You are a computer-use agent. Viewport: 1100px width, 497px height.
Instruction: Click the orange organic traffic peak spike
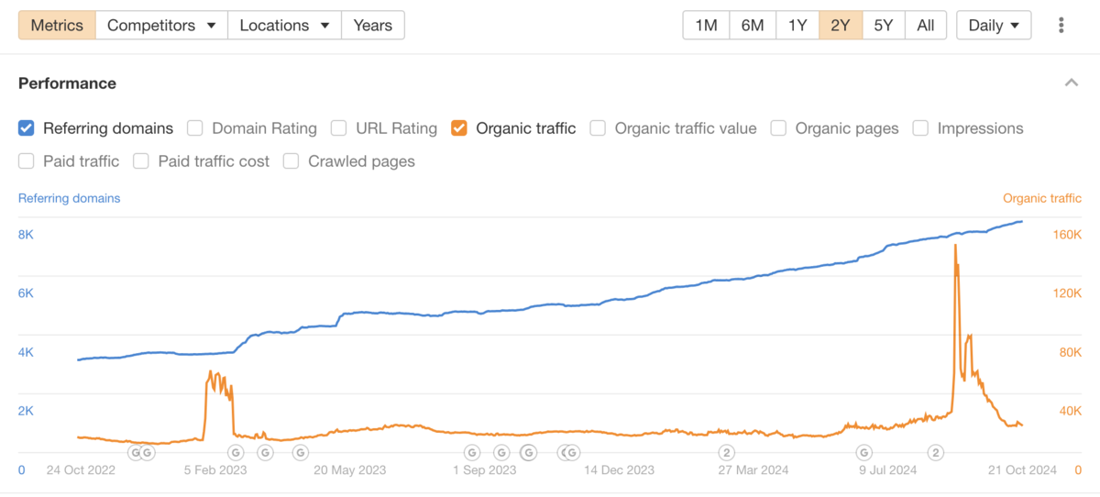(956, 246)
